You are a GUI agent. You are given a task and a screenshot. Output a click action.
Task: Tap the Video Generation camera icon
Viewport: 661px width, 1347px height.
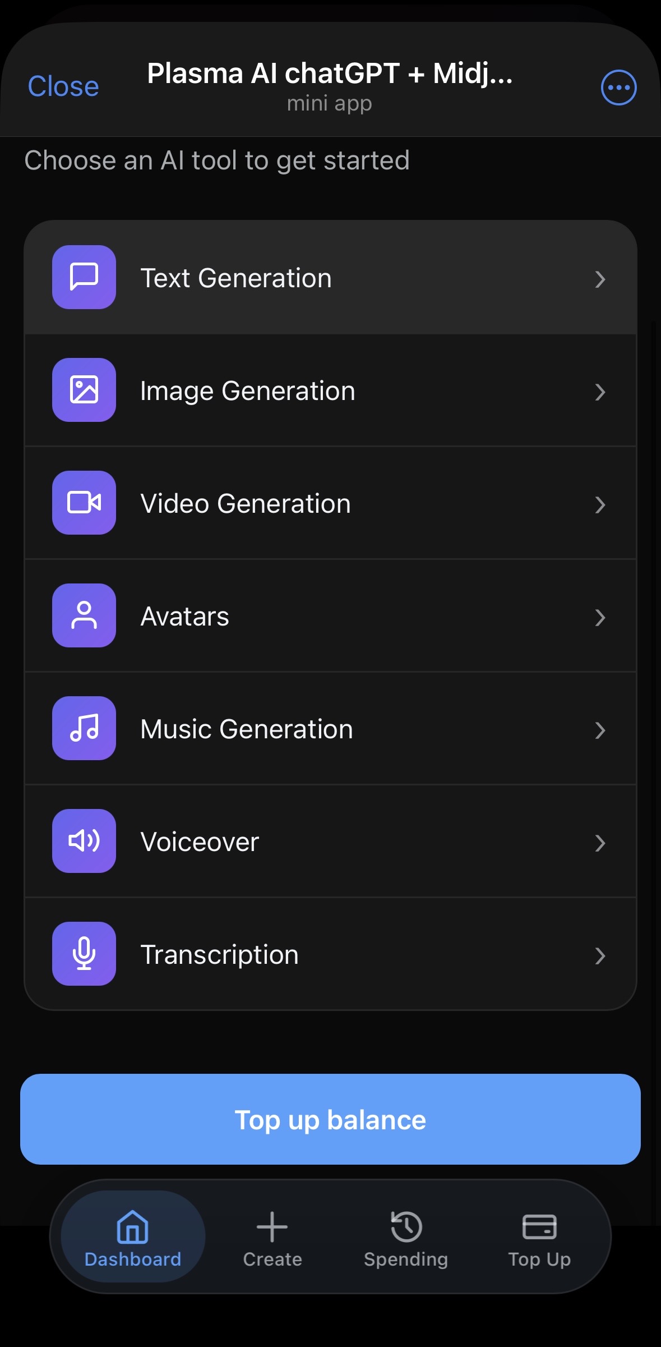tap(84, 503)
